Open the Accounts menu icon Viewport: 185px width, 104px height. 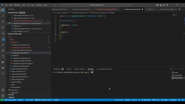coord(3,90)
